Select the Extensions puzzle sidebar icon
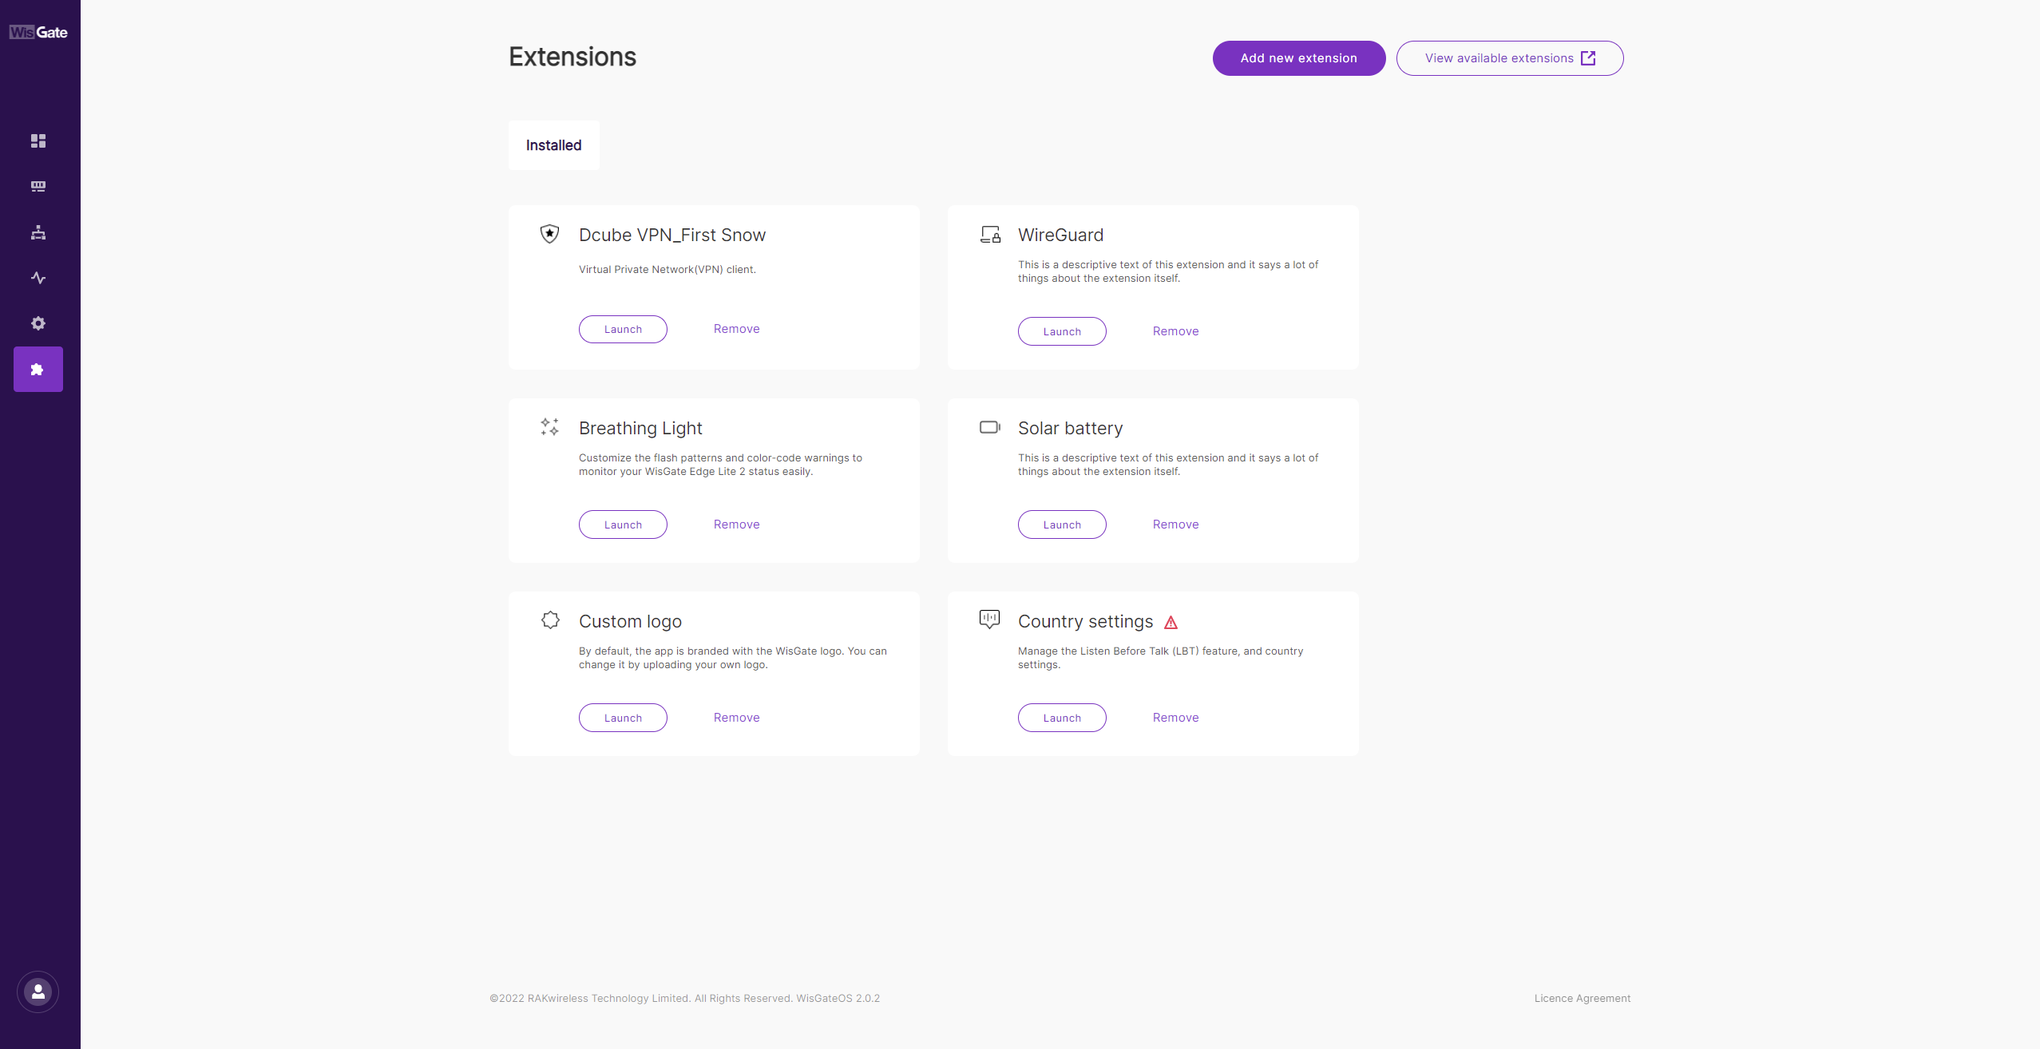This screenshot has width=2040, height=1049. pyautogui.click(x=38, y=369)
